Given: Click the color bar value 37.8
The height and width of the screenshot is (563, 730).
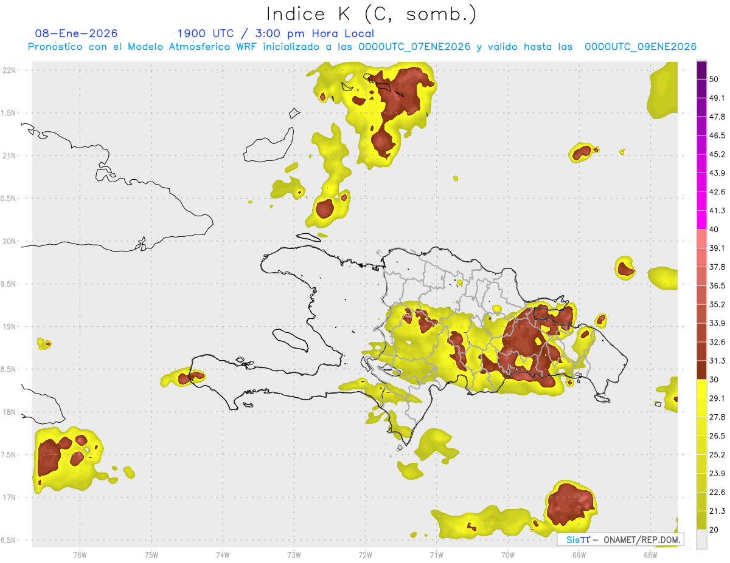Looking at the screenshot, I should click(717, 267).
